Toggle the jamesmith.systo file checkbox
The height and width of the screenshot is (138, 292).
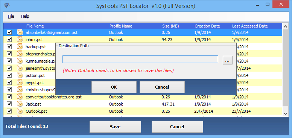(9, 68)
